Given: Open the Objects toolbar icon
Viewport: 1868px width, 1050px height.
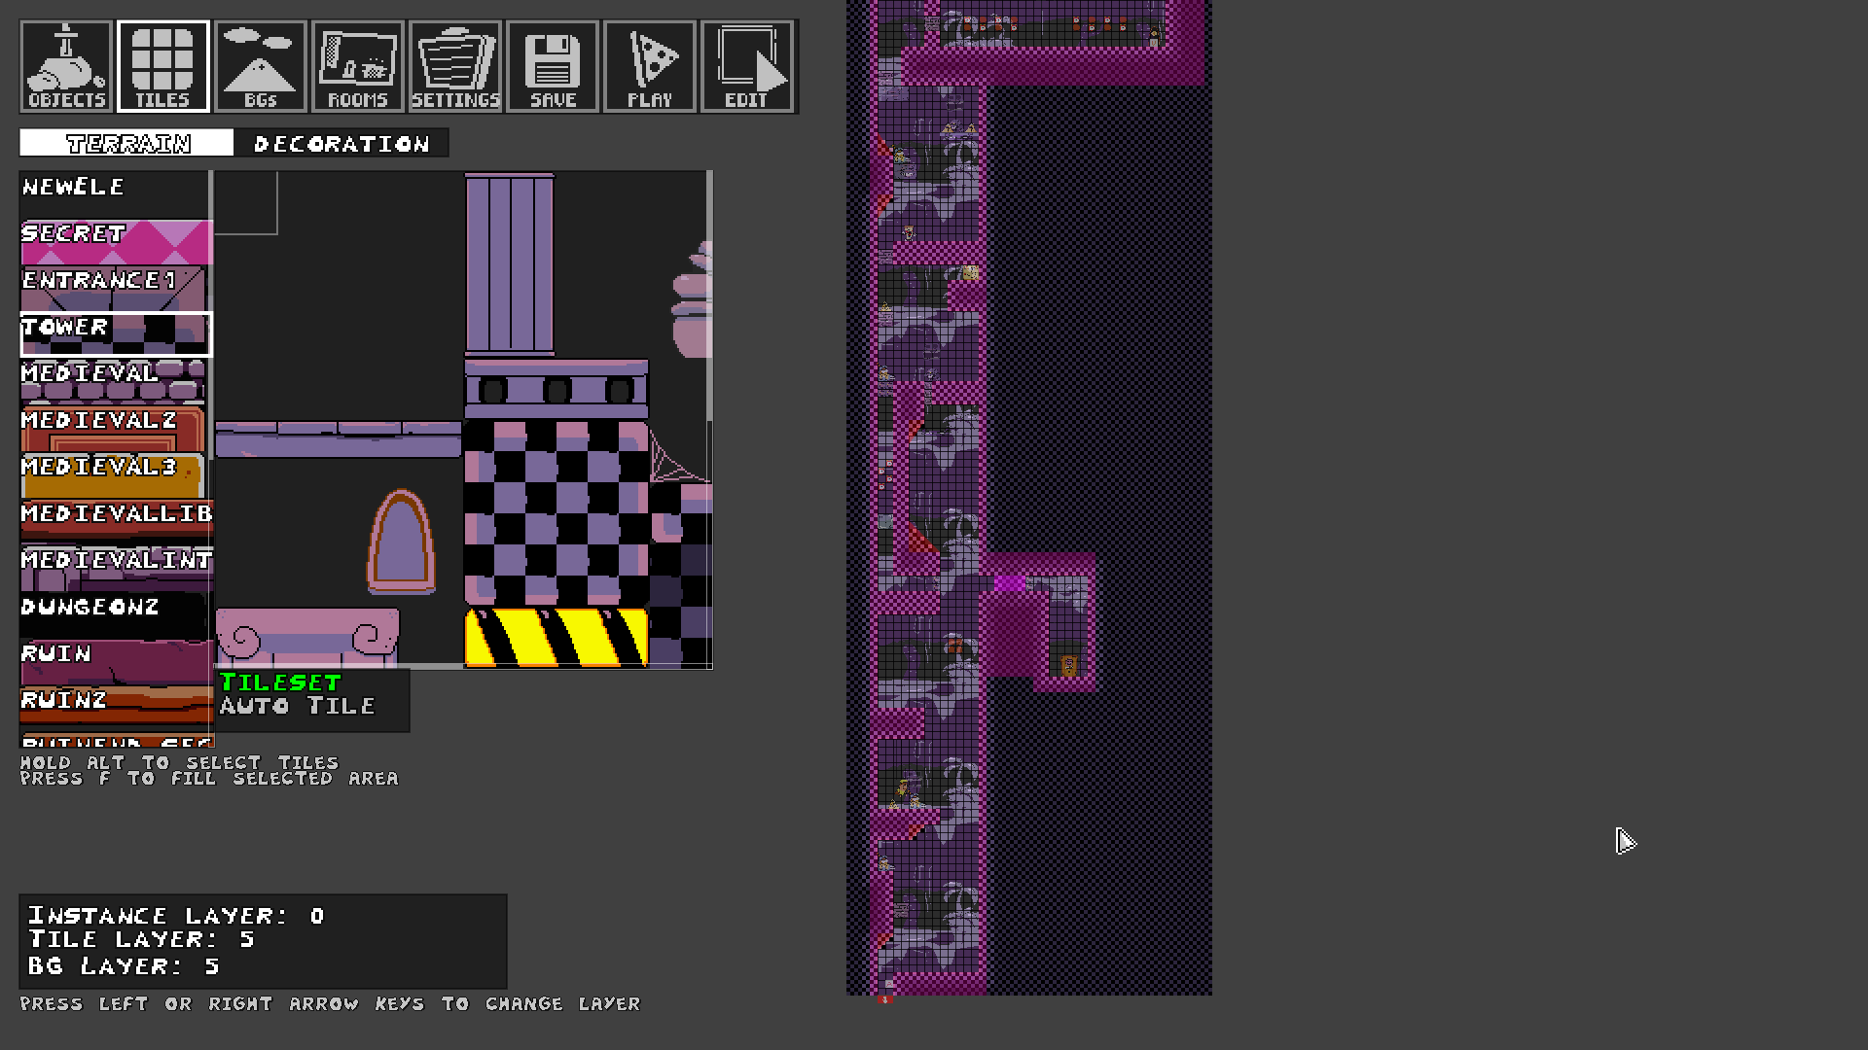Looking at the screenshot, I should click(66, 66).
